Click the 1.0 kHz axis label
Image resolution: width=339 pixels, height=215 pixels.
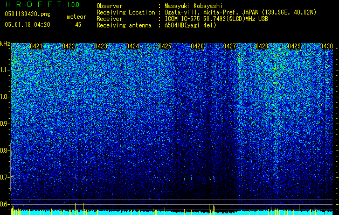pyautogui.click(x=5, y=97)
